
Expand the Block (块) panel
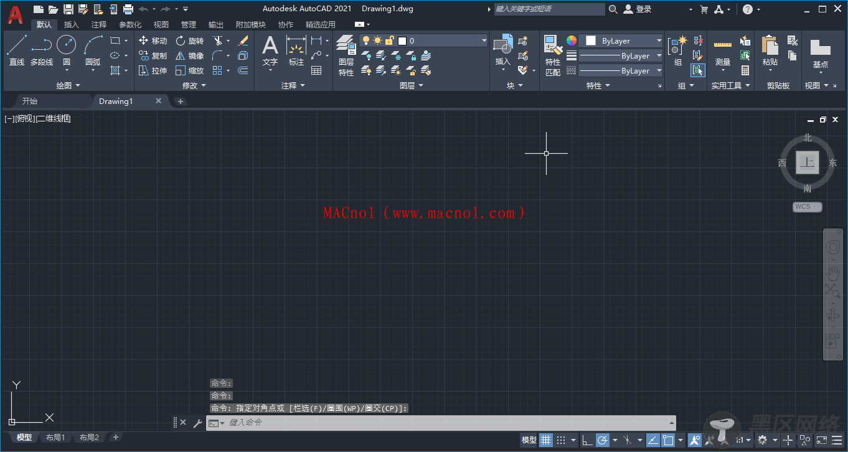[x=514, y=85]
